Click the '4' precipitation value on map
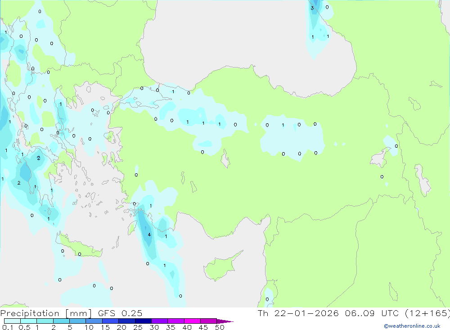Screen dimensions: 450x330 coord(149,235)
